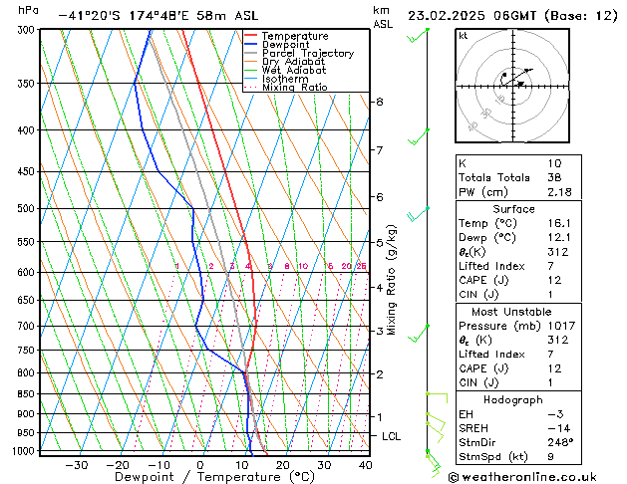The width and height of the screenshot is (627, 484).
Task: Click the Totals Totals value 38
Action: coord(554,177)
